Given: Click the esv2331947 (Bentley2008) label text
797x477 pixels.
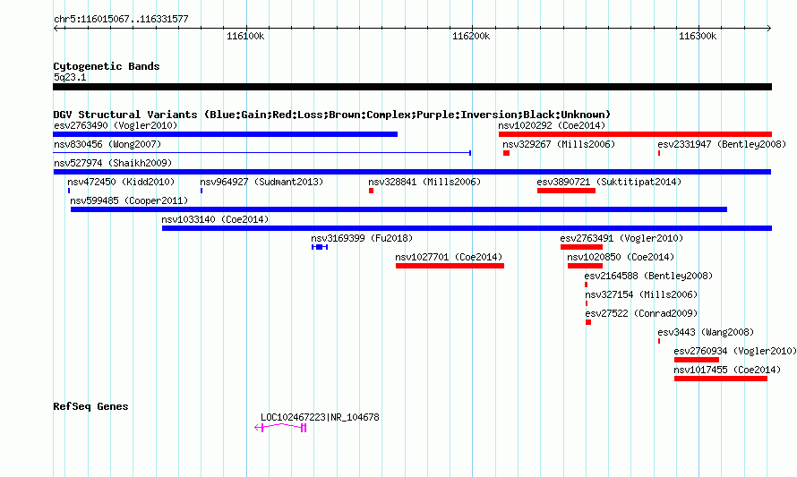Looking at the screenshot, I should point(722,144).
